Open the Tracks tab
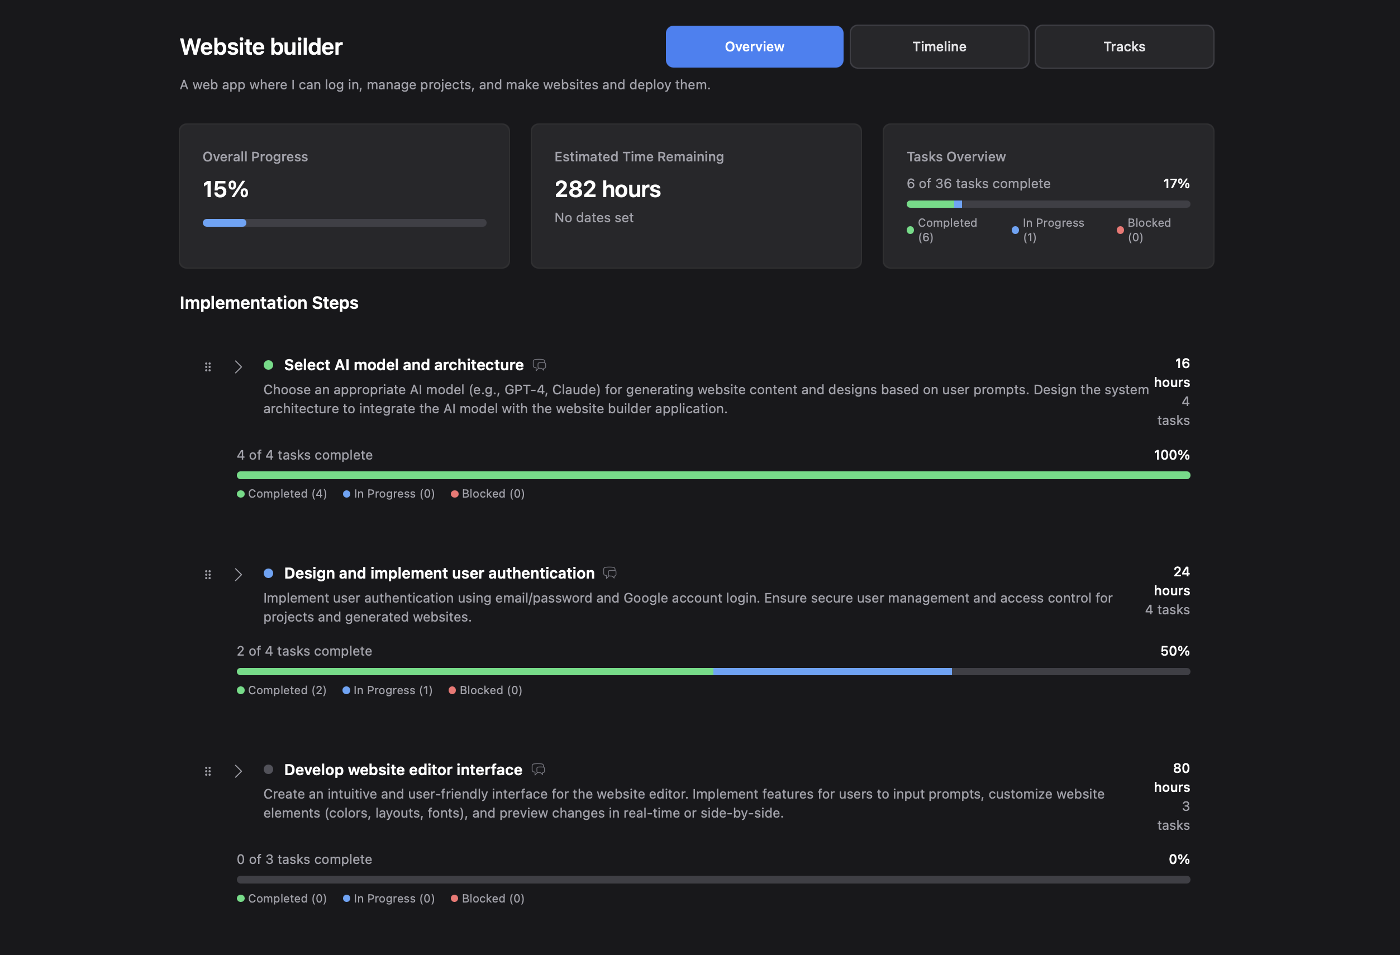Viewport: 1400px width, 955px height. 1123,46
